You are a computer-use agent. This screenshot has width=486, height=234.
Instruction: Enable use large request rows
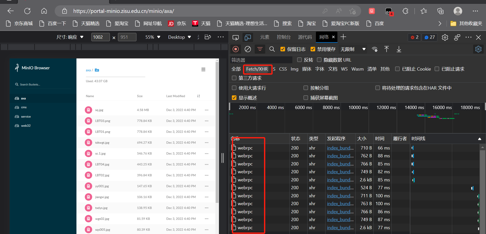click(x=234, y=88)
